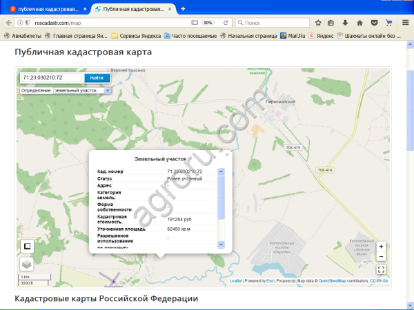
Task: Open the map layers switcher
Action: click(x=26, y=263)
